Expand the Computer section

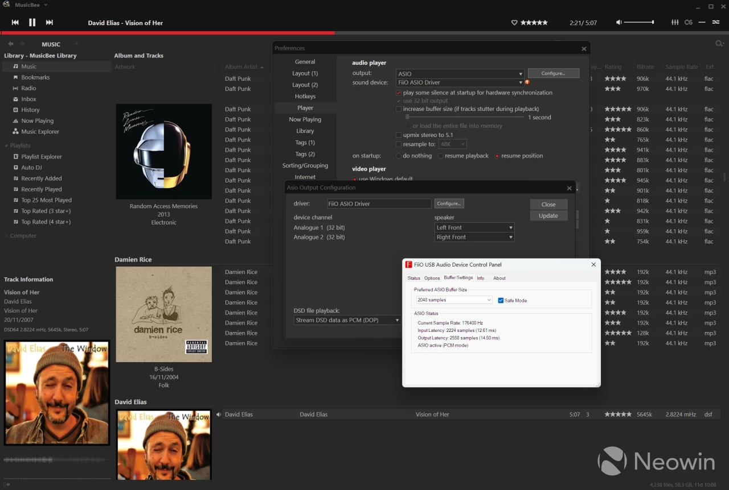6,236
